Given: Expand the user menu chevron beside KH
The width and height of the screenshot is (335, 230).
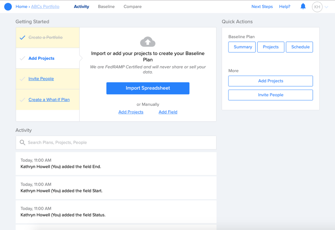Looking at the screenshot, I should [x=327, y=7].
